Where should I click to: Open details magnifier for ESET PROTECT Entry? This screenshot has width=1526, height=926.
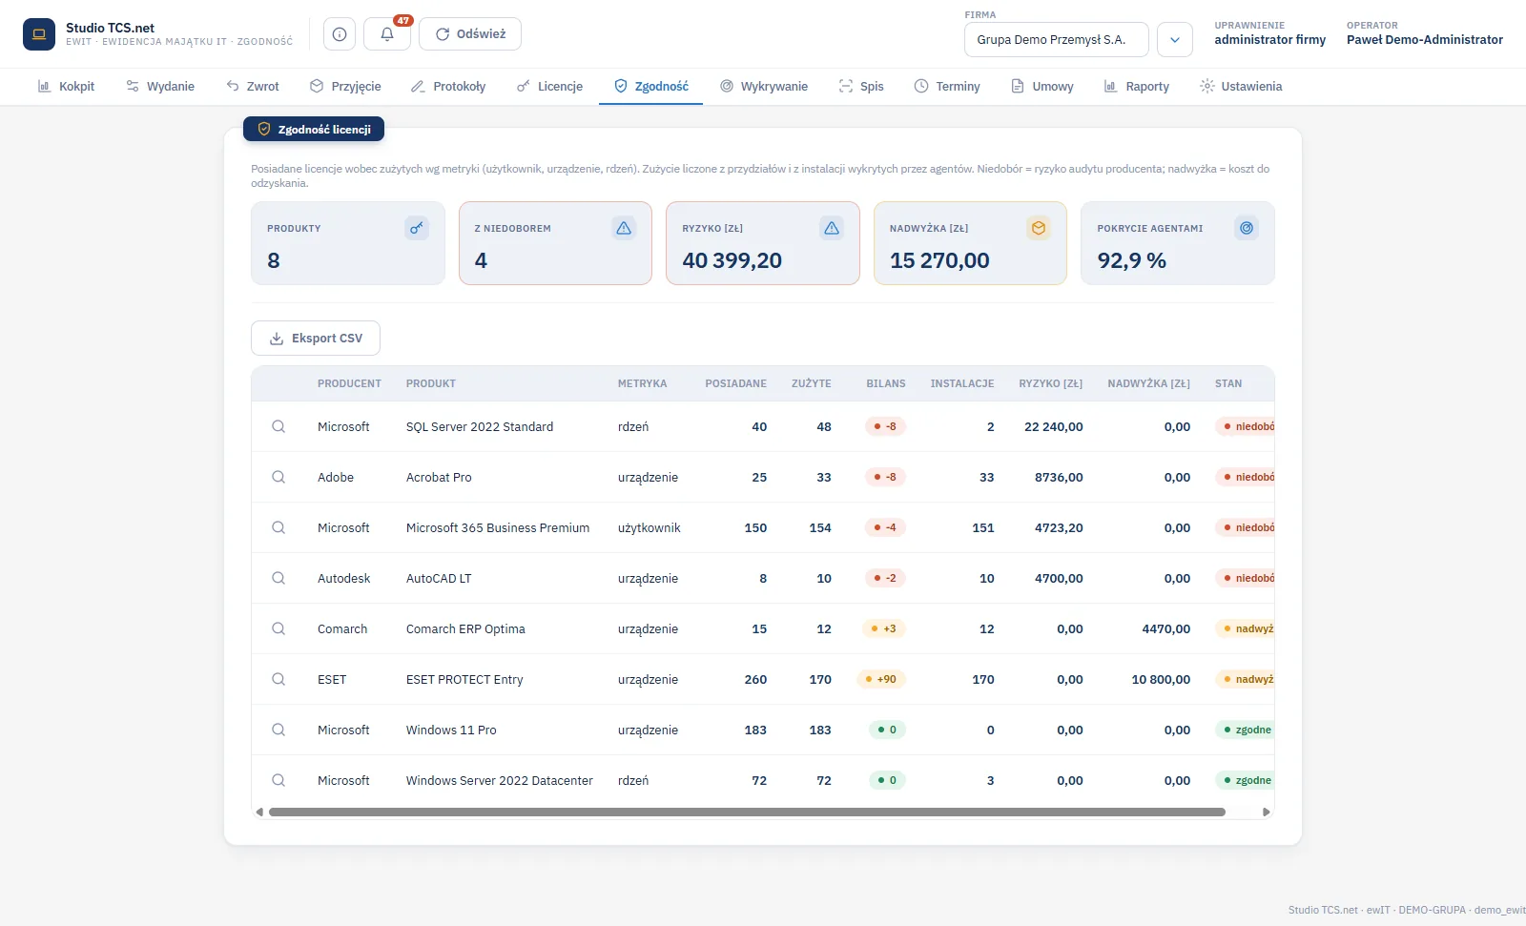(x=278, y=679)
